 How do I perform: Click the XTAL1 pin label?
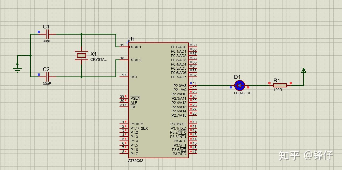click(136, 47)
